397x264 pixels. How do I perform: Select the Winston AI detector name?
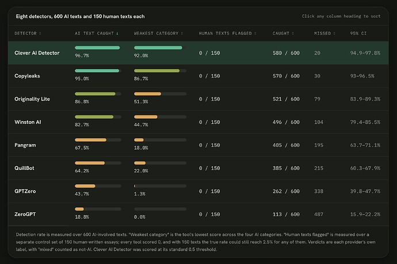click(28, 122)
